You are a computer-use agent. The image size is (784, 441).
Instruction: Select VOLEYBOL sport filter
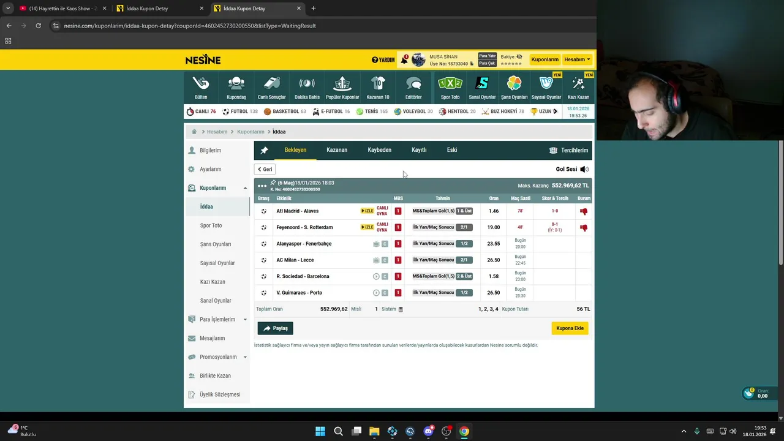[x=413, y=111]
